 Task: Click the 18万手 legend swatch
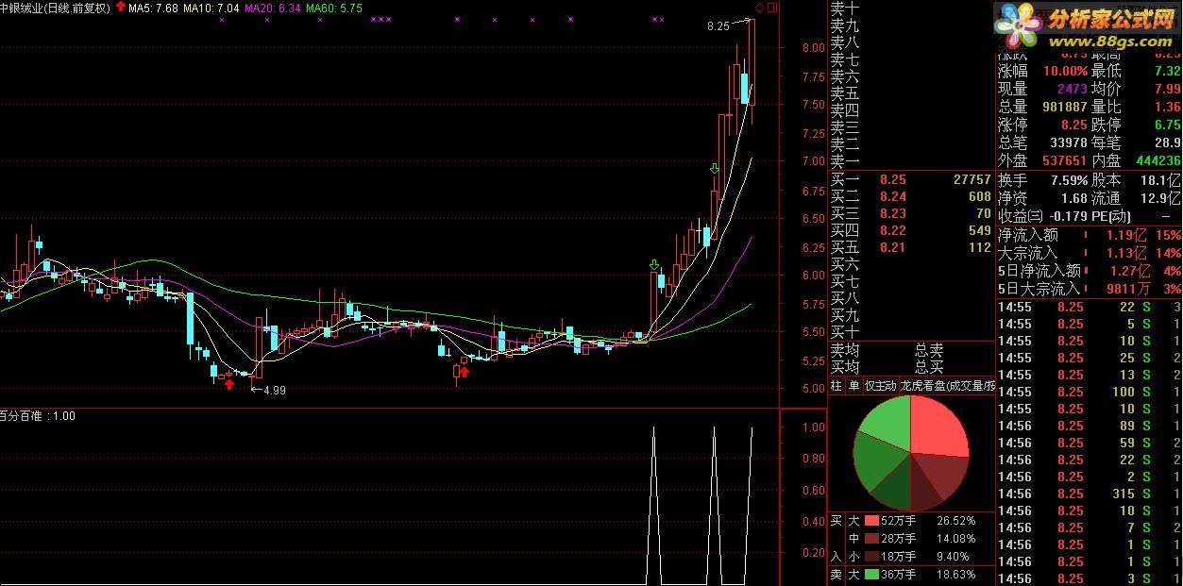(x=870, y=556)
